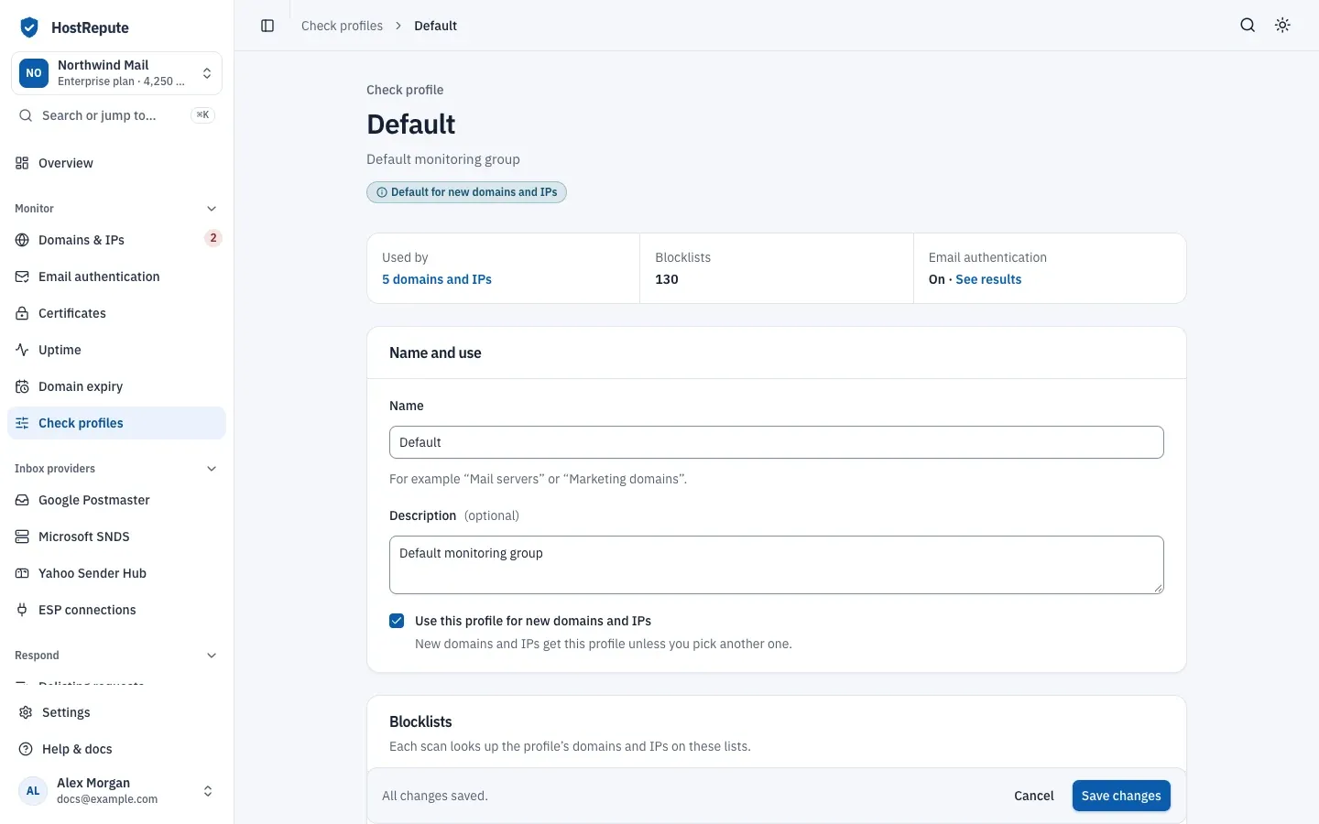The height and width of the screenshot is (824, 1319).
Task: Open search via magnifier icon in header
Action: pyautogui.click(x=1248, y=26)
